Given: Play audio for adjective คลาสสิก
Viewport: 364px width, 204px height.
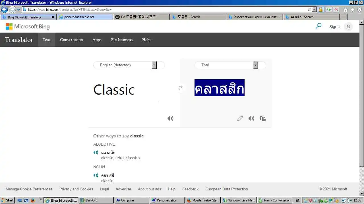Looking at the screenshot, I should tap(96, 152).
